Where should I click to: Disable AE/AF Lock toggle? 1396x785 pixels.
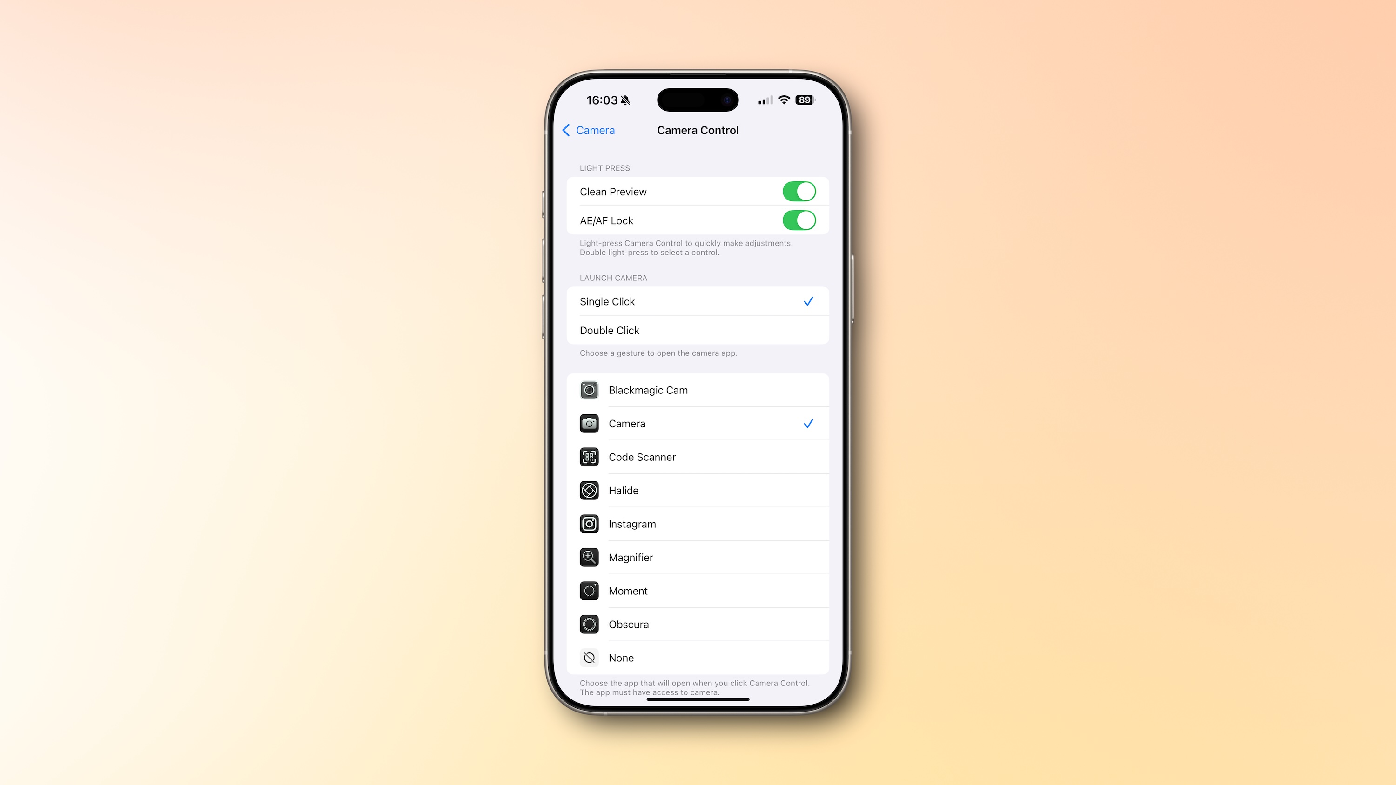point(798,220)
